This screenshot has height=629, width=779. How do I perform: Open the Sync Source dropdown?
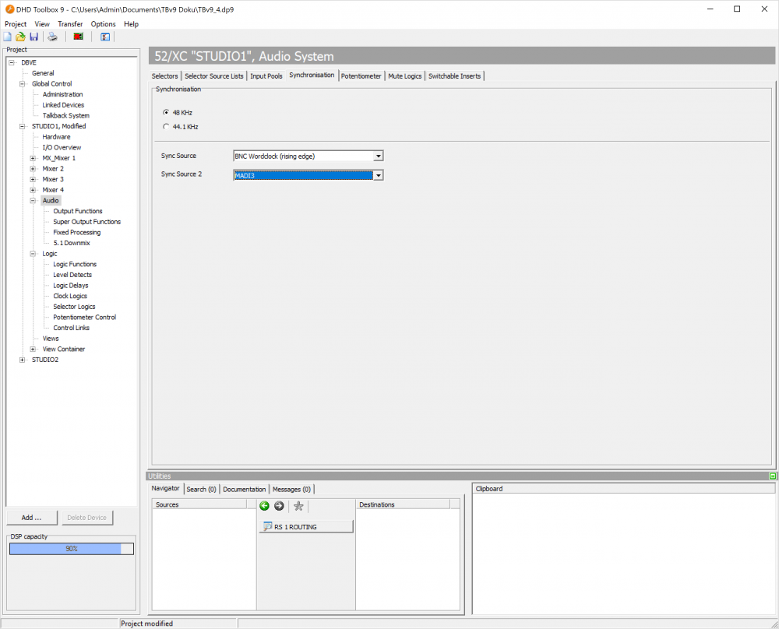378,156
